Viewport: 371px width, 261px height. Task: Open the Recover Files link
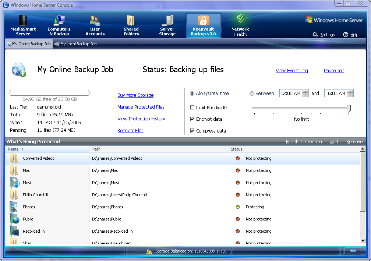pos(130,131)
